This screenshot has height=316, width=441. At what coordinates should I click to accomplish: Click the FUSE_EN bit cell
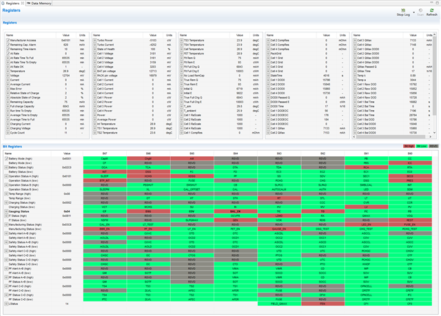(410, 224)
